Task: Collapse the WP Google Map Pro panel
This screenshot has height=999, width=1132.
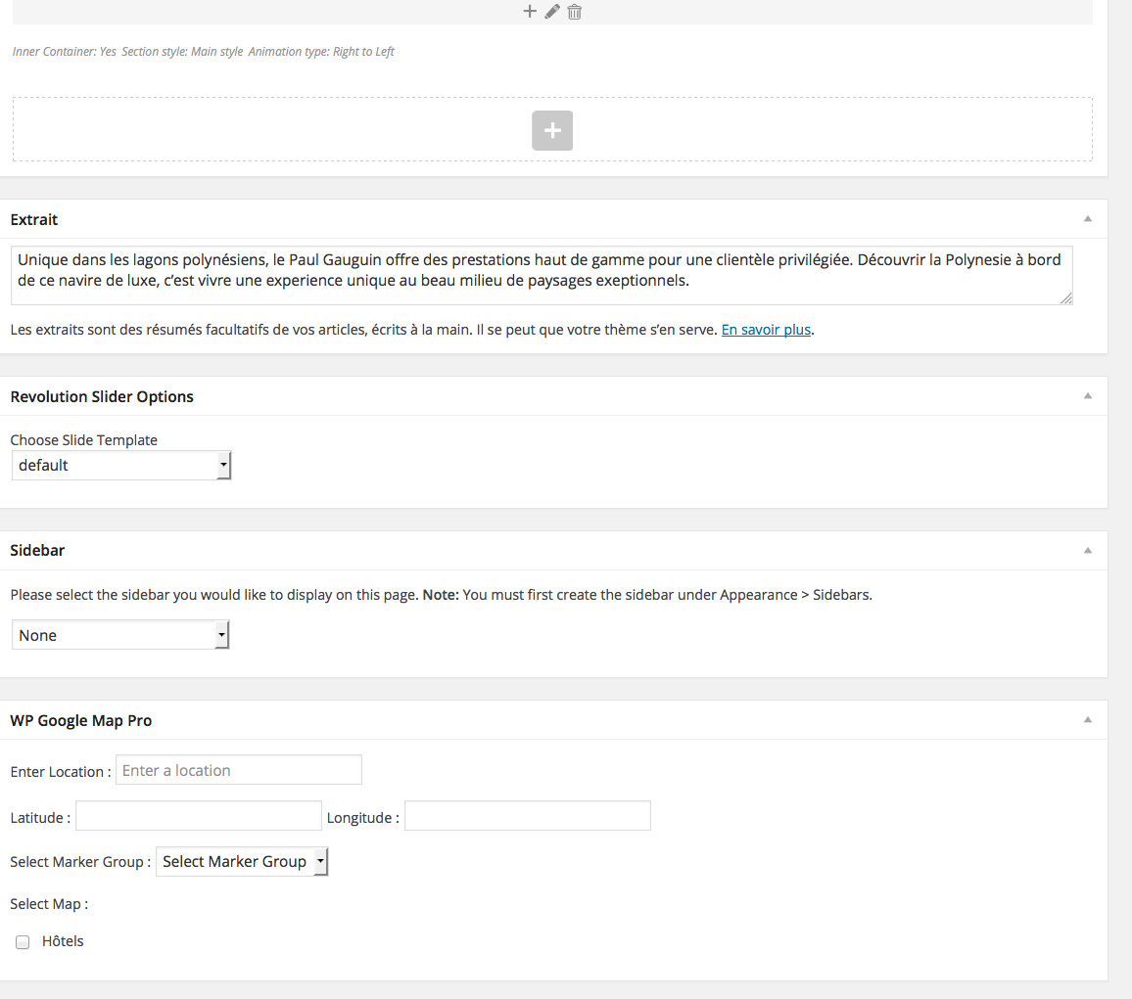Action: pyautogui.click(x=1087, y=720)
